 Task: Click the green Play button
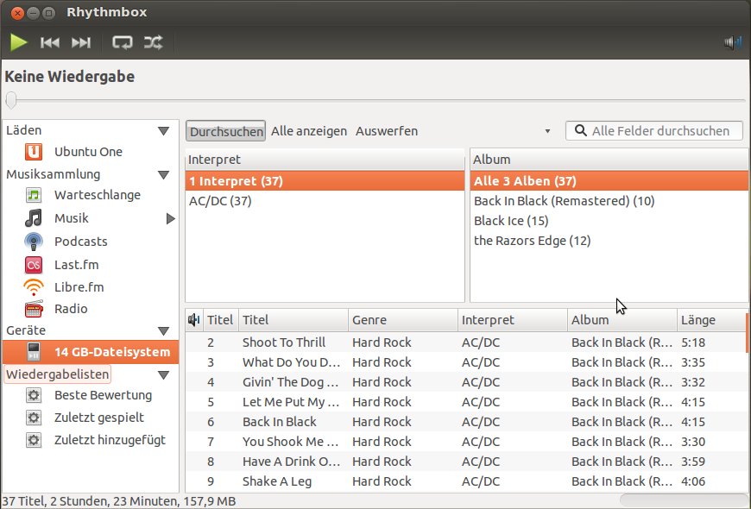click(x=19, y=42)
